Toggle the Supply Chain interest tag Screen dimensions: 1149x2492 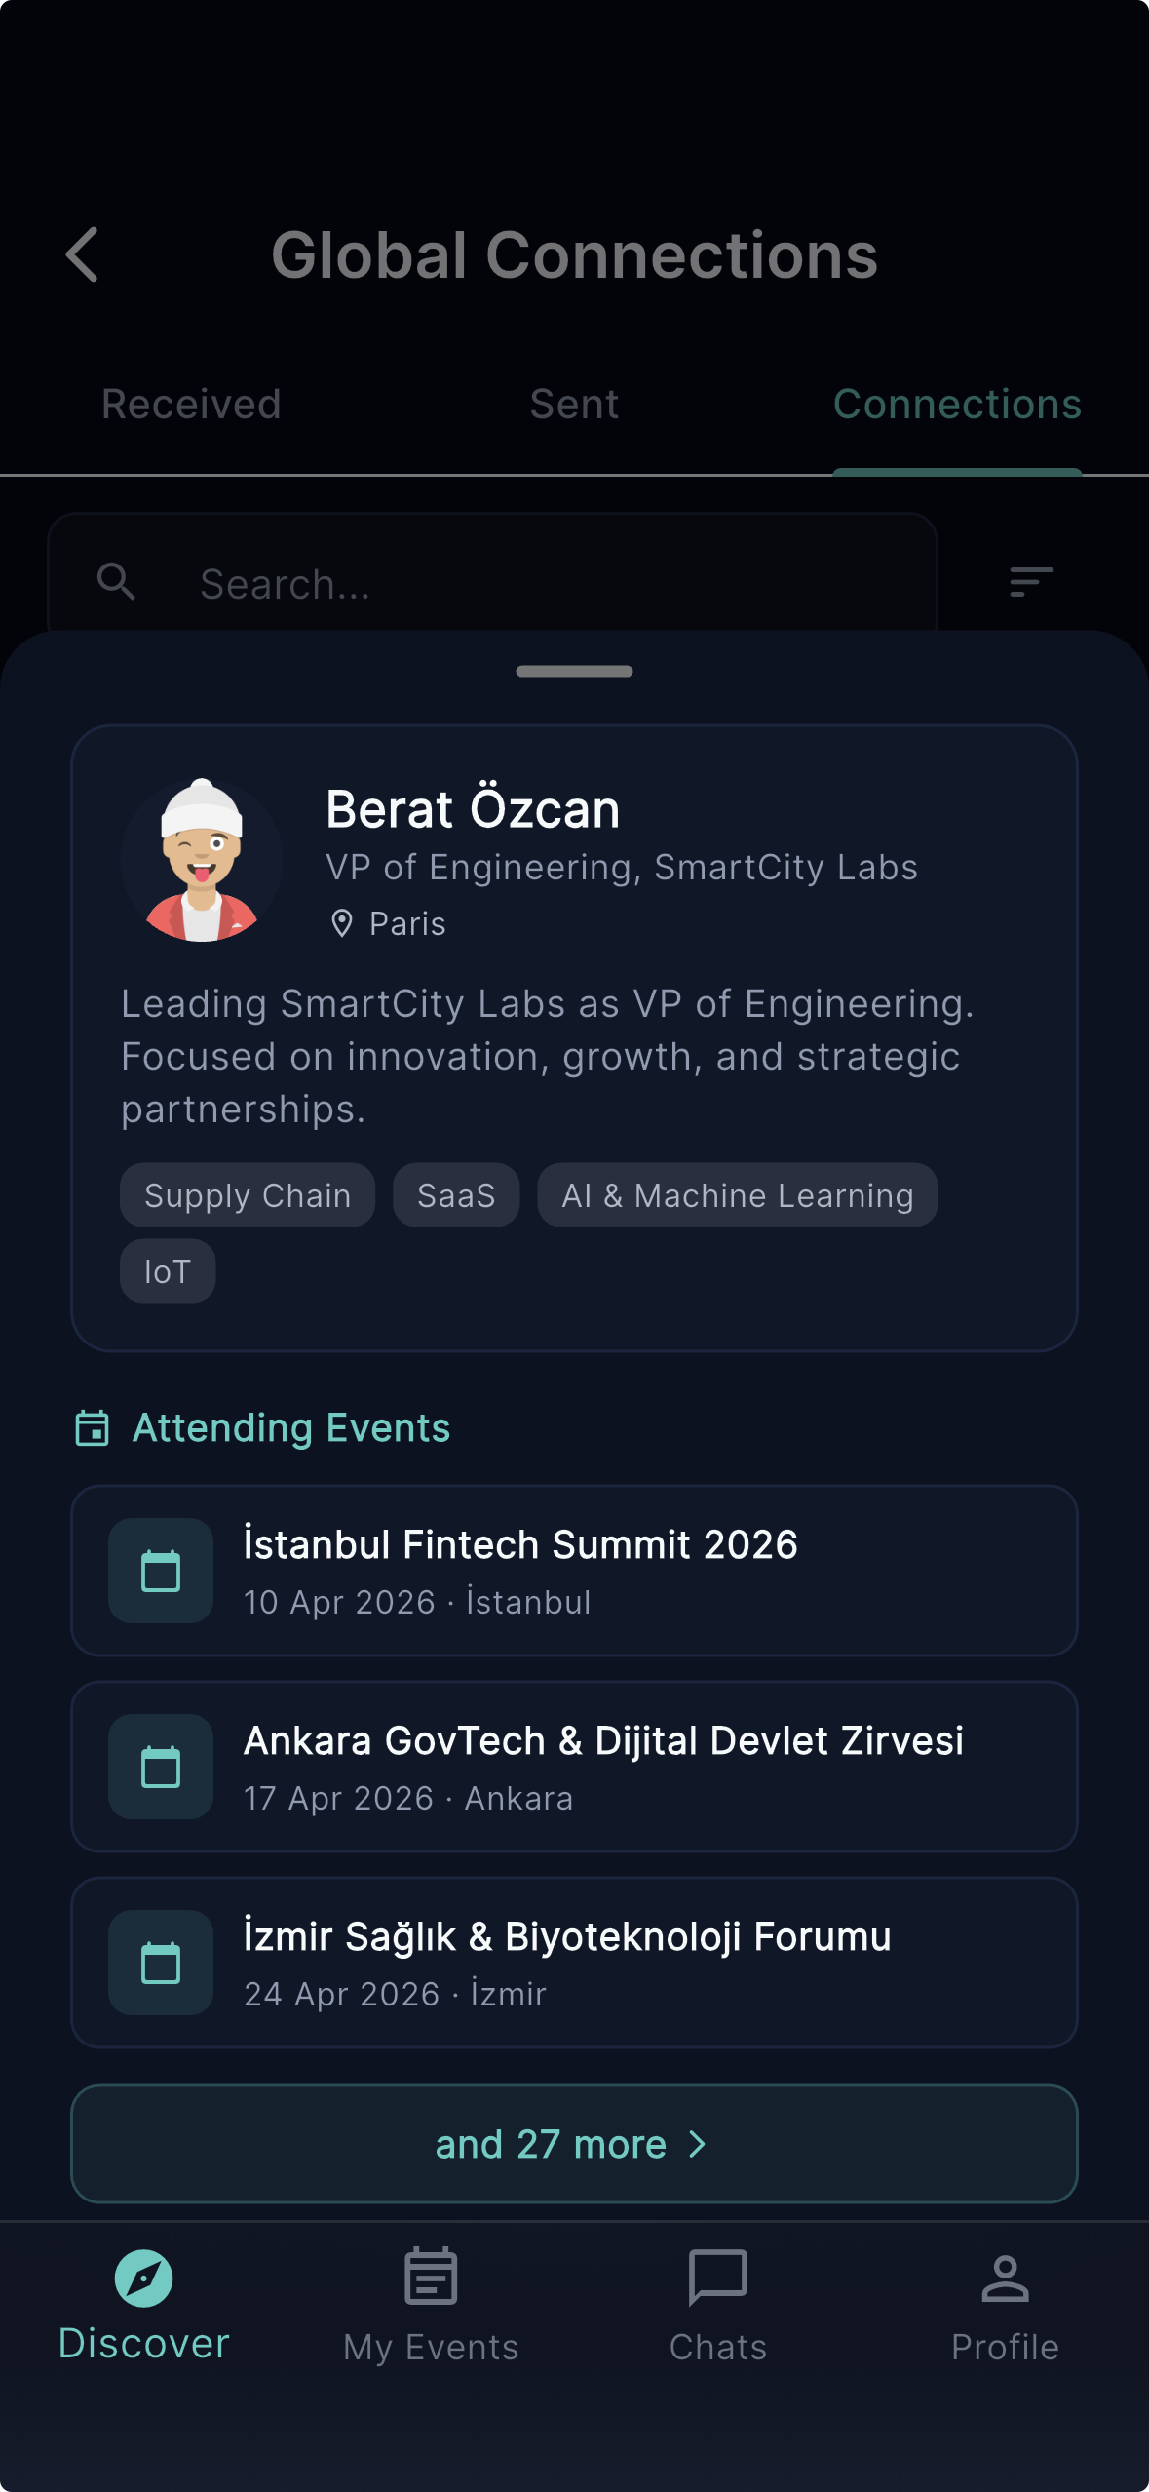click(x=247, y=1194)
